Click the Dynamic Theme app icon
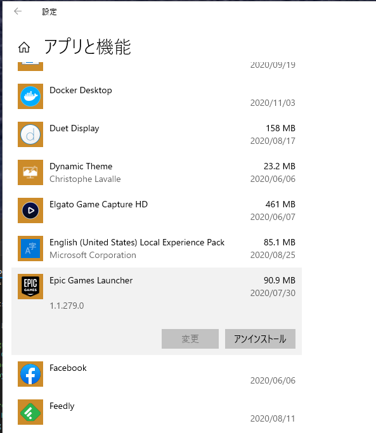Screen dimensions: 376x433 tap(30, 172)
